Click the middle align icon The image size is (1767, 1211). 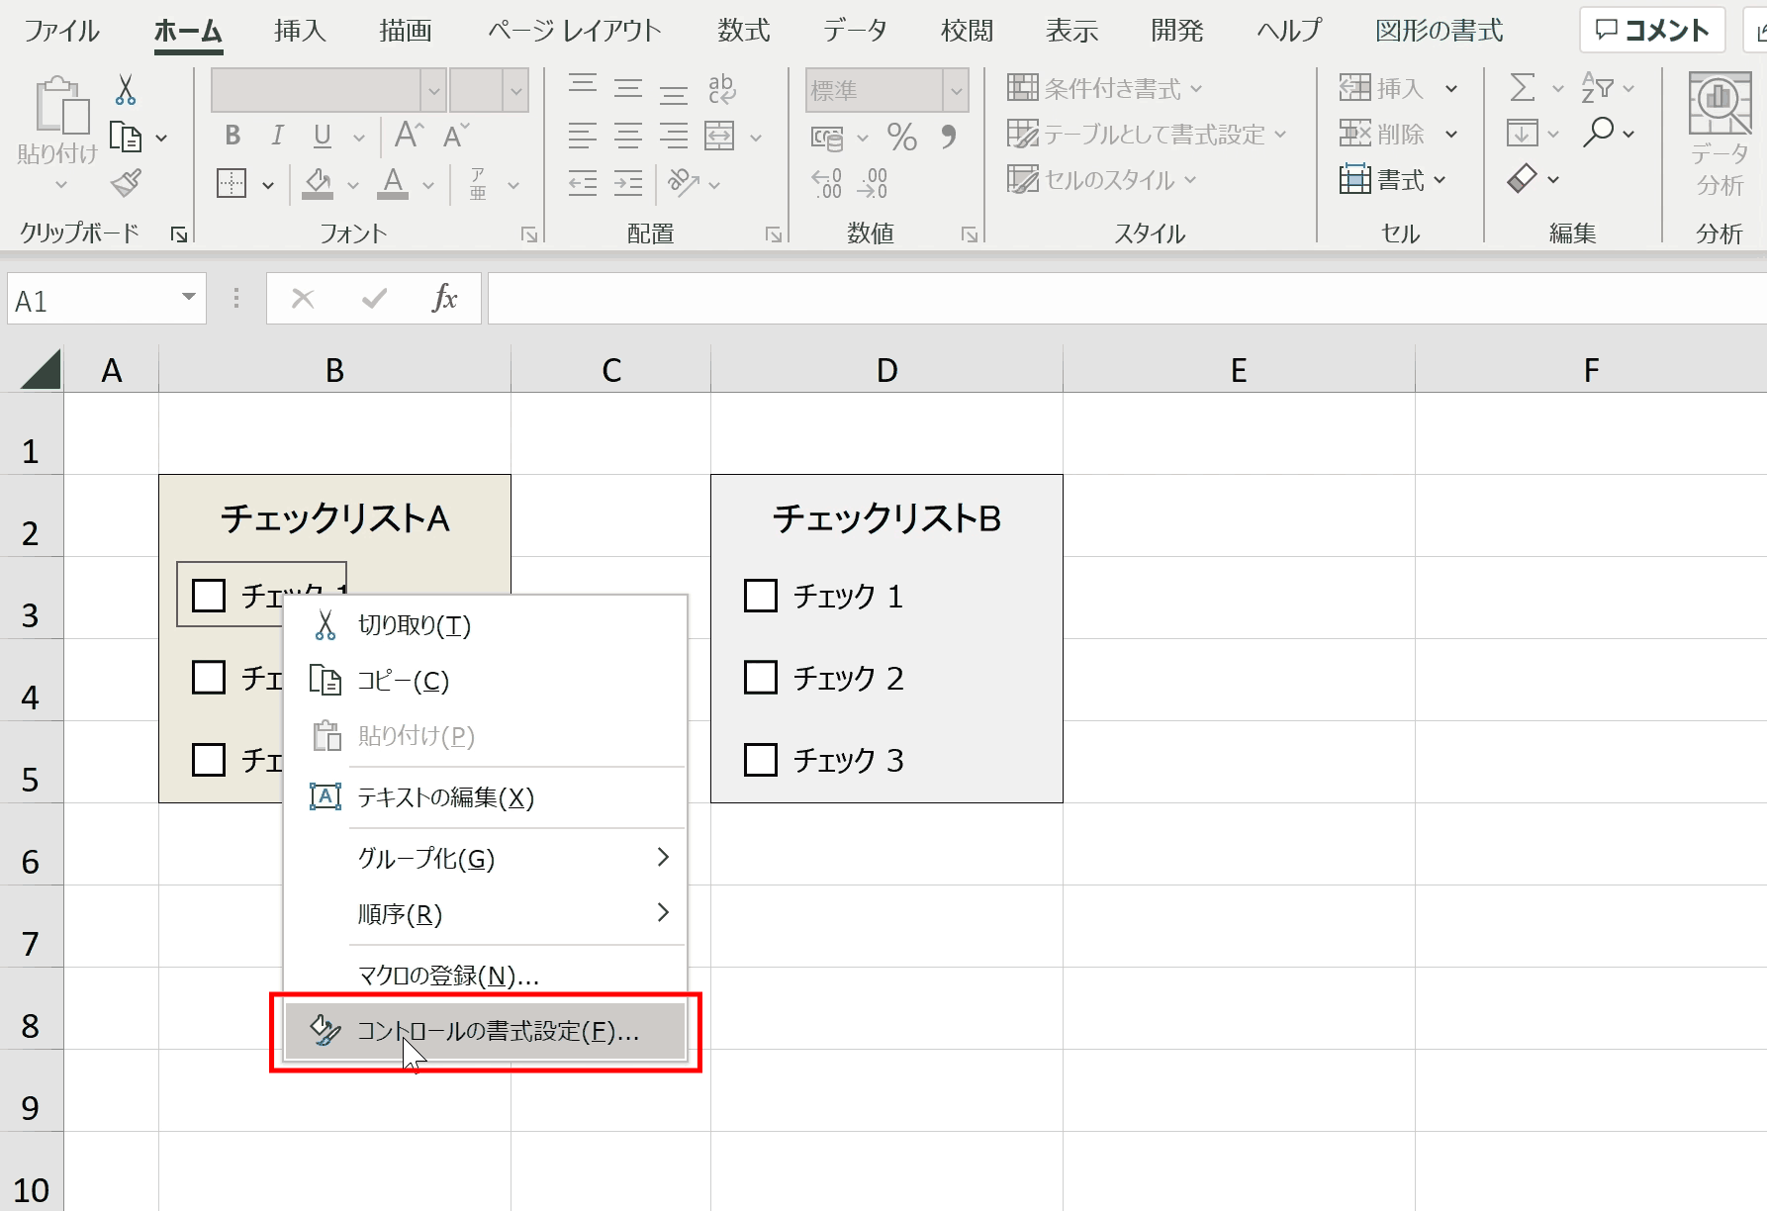pos(628,88)
